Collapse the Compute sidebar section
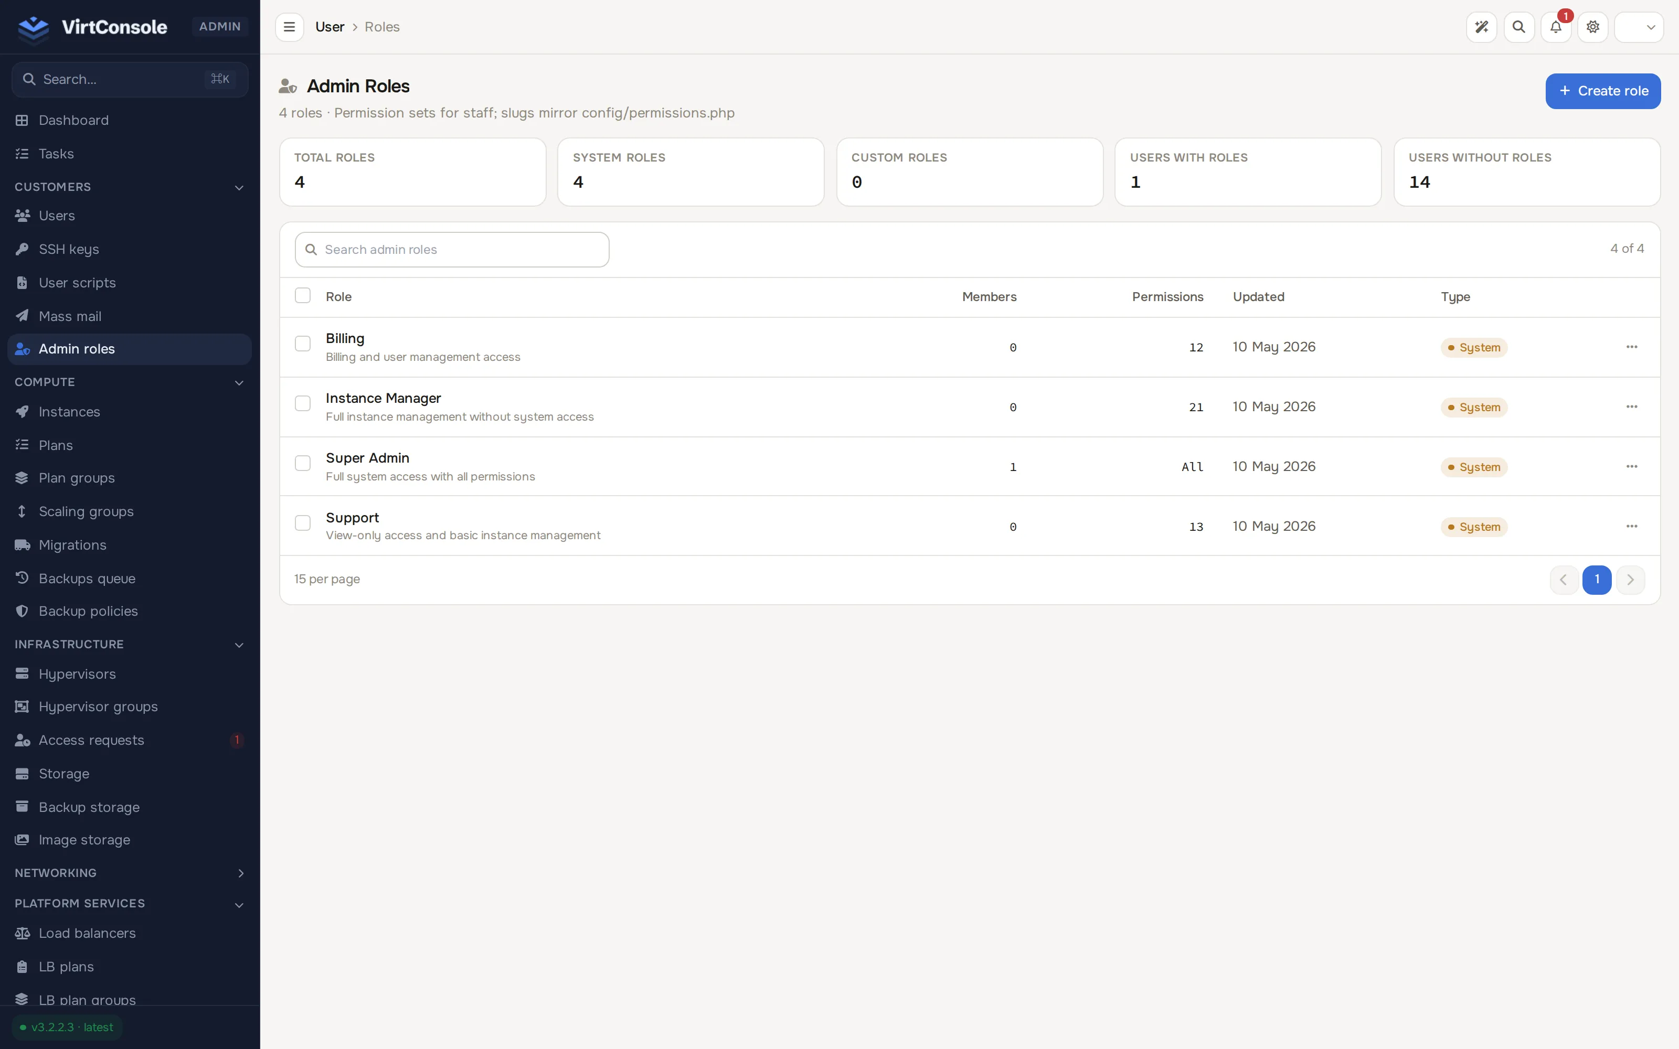Image resolution: width=1679 pixels, height=1049 pixels. [130, 382]
